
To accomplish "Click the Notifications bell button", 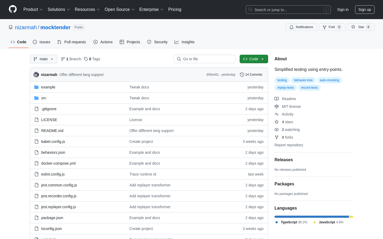I will 301,27.
